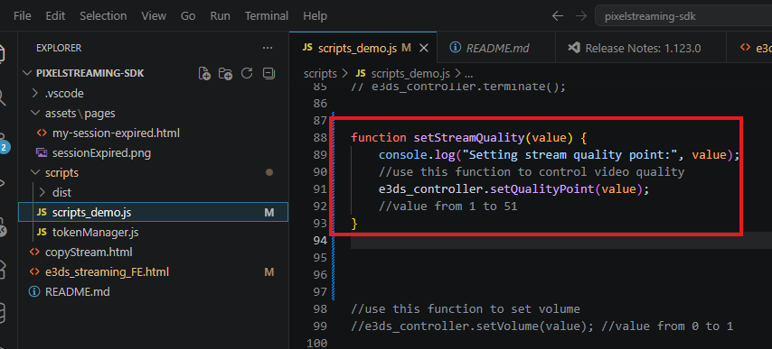
Task: Click line number 88 in gutter
Action: coord(320,138)
